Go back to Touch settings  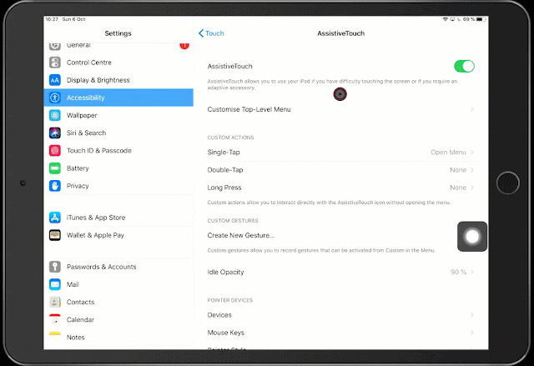(x=211, y=33)
